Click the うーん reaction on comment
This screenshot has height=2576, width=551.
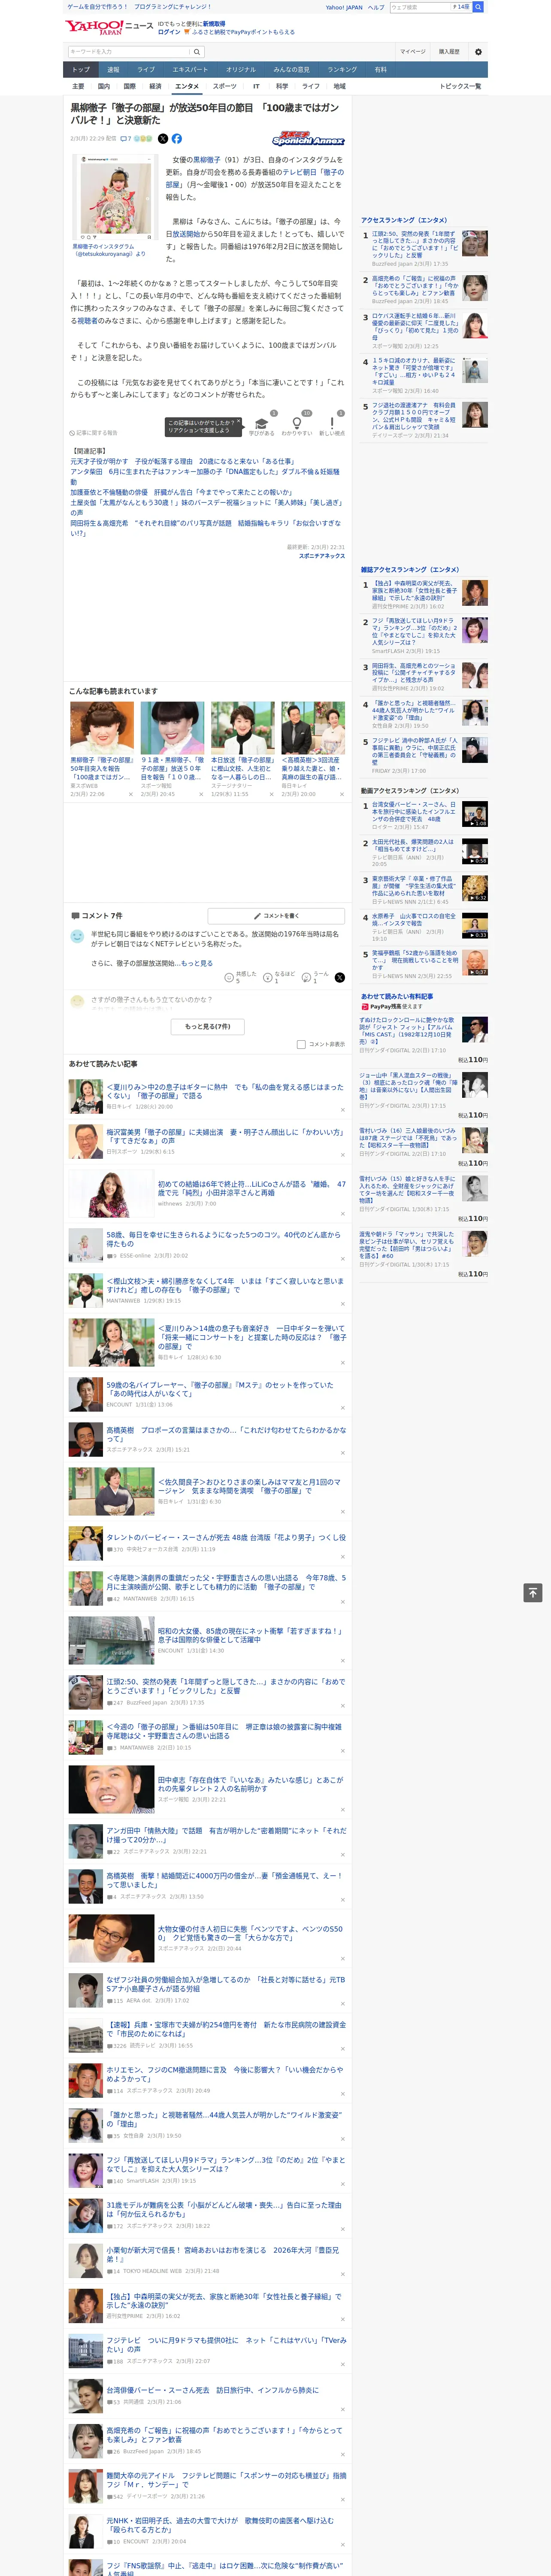(315, 977)
